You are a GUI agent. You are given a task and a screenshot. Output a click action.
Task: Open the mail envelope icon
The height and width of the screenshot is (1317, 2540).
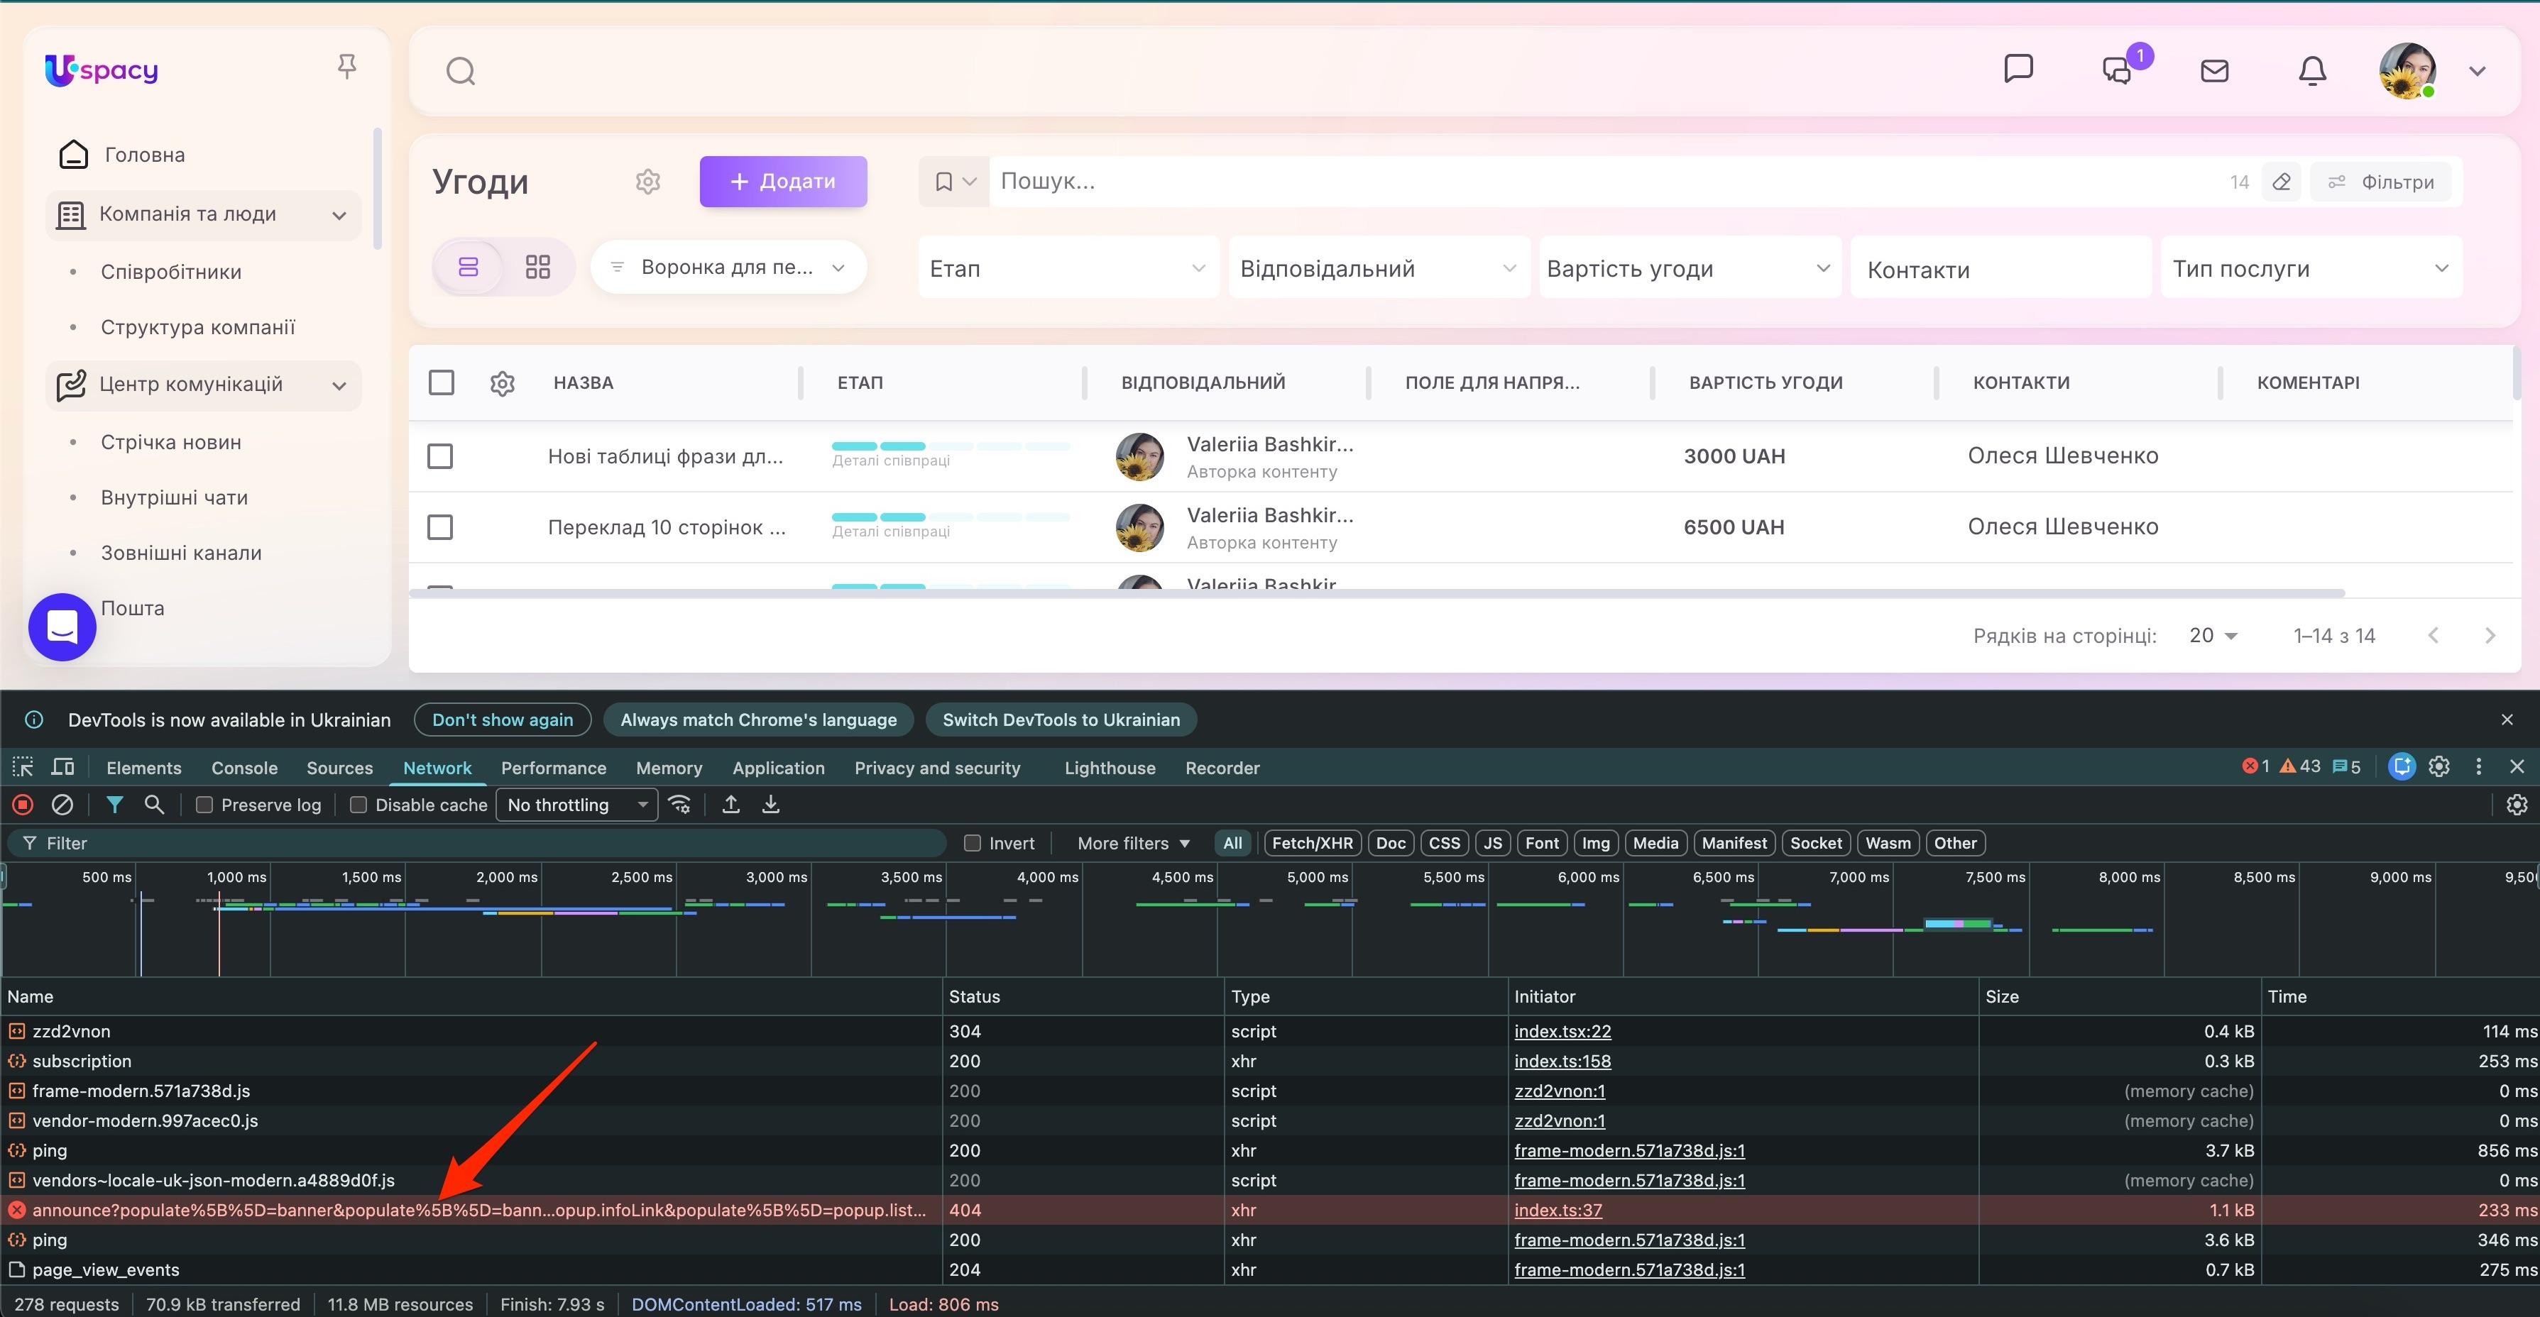(x=2215, y=71)
